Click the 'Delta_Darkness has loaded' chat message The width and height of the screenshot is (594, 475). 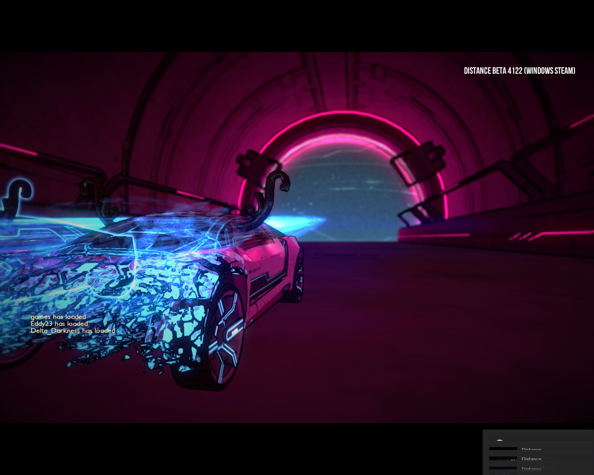(x=73, y=331)
